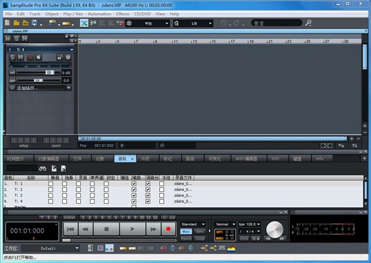Start recording with red record button
The image size is (371, 263).
click(169, 229)
